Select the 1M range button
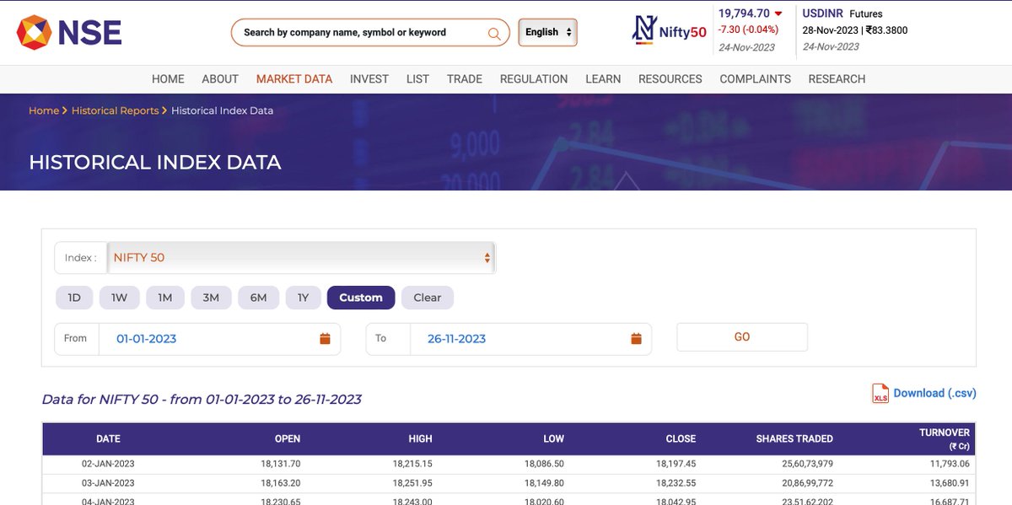1012x505 pixels. 165,298
